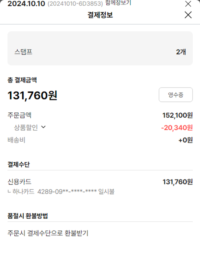The image size is (200, 258).
Task: Click the large 131,760원 total under 총 결제금액
Action: (32, 95)
